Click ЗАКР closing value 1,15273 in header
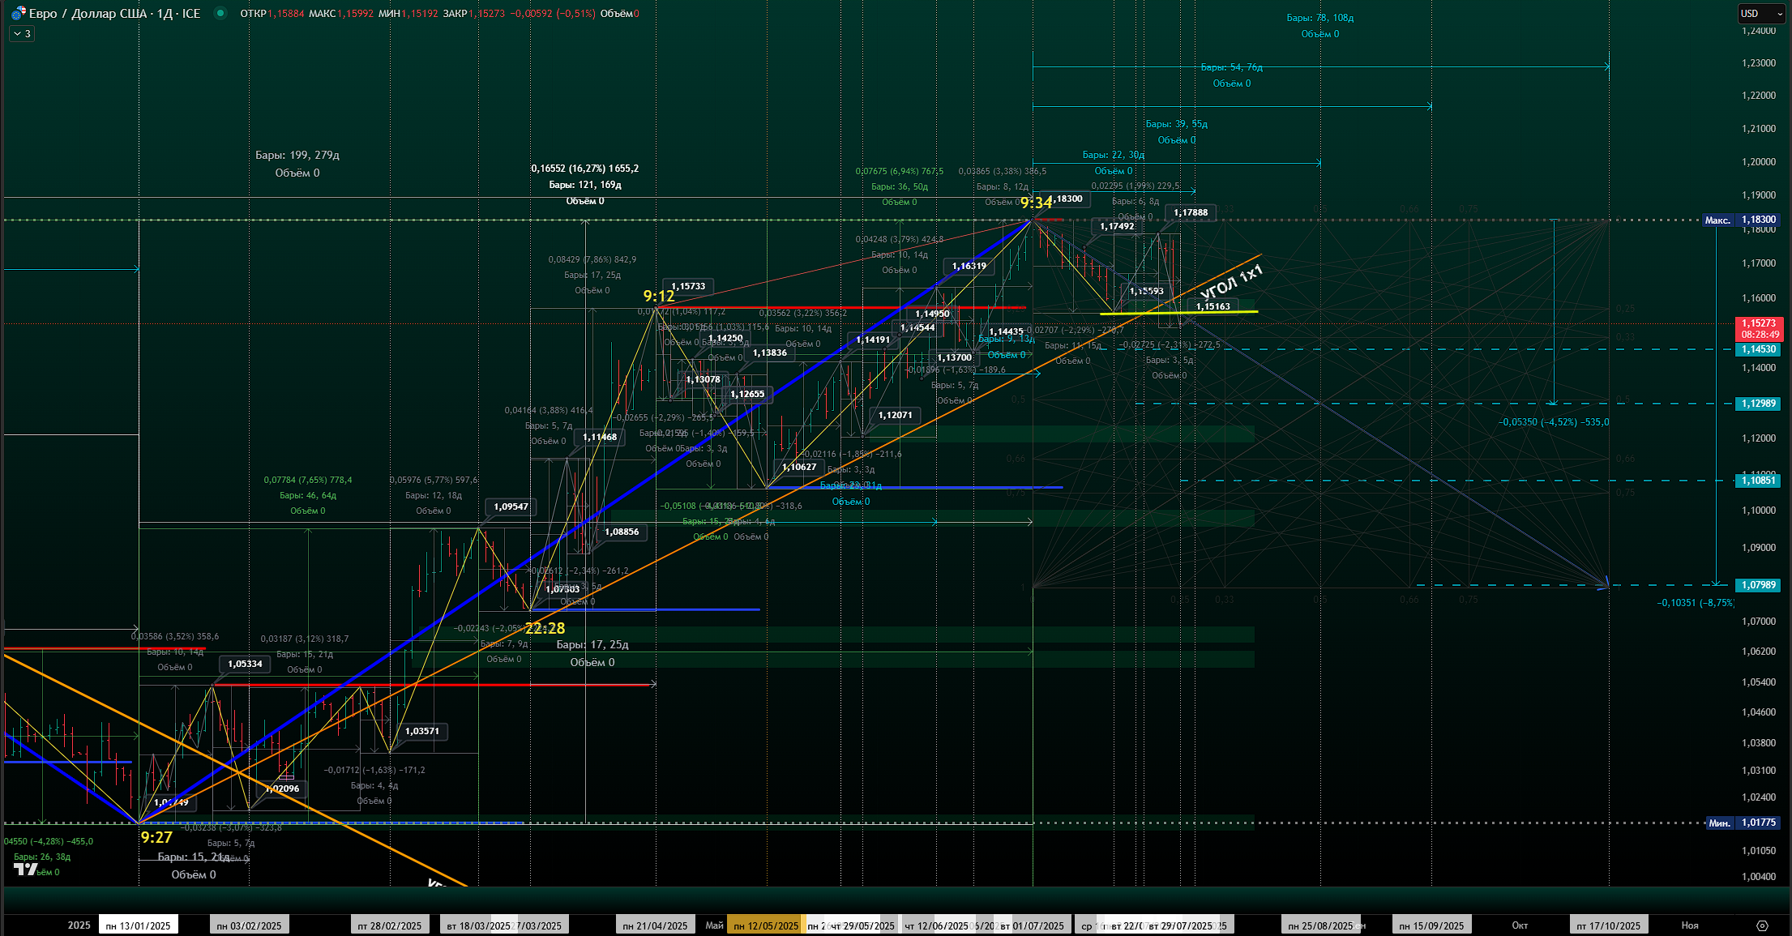 [488, 14]
